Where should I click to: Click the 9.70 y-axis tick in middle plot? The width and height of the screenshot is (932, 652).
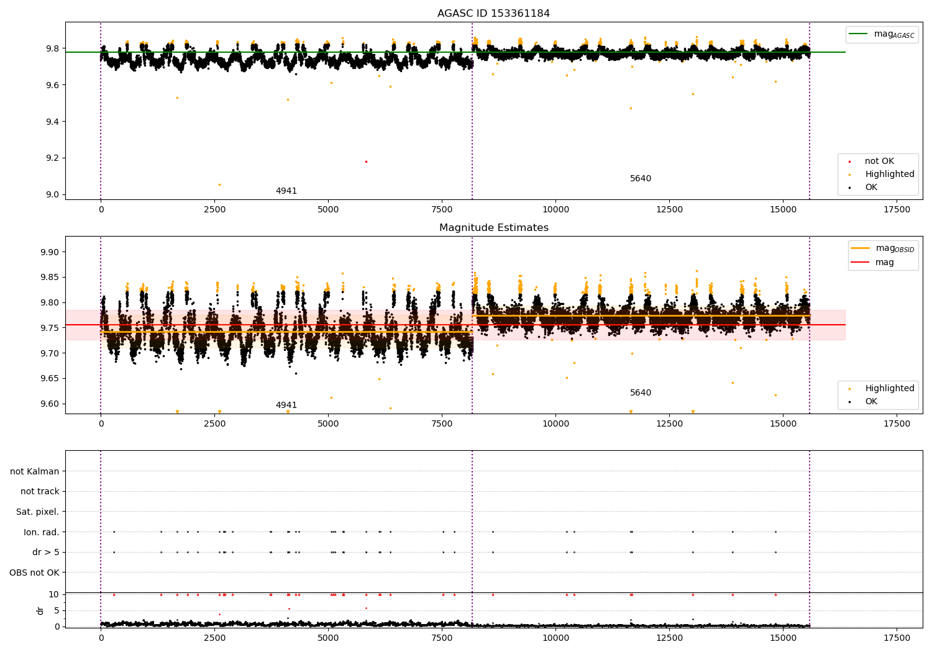pos(50,353)
